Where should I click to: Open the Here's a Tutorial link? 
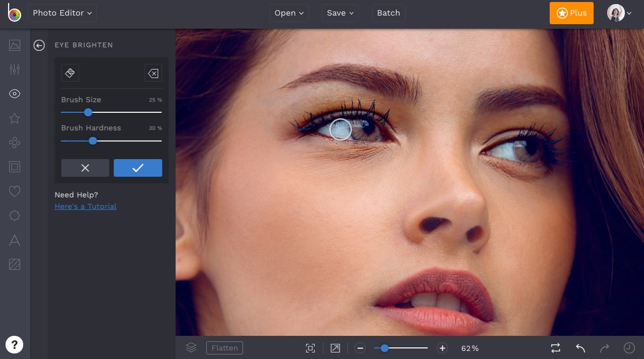[85, 206]
